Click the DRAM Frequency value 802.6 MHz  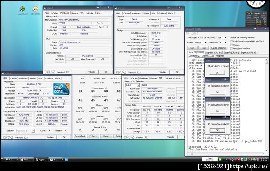(x=156, y=33)
